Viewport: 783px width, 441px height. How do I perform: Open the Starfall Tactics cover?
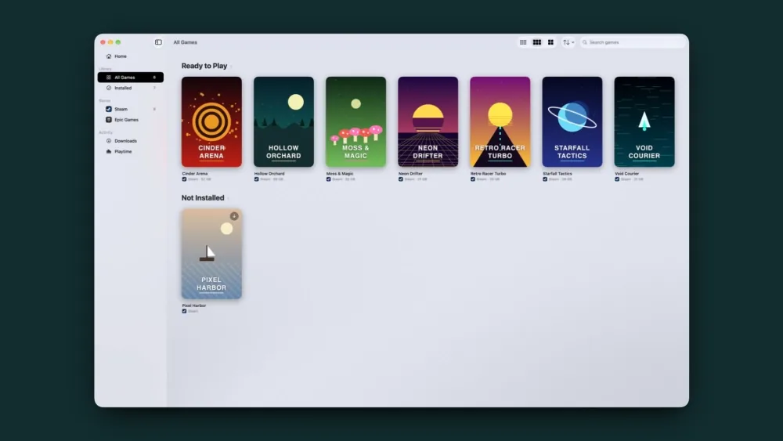tap(572, 122)
